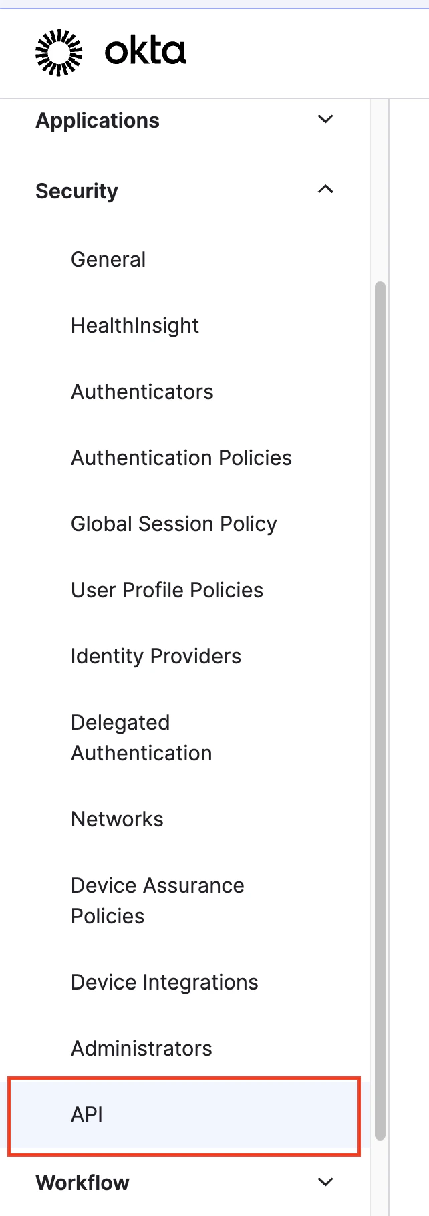View Device Assurance Policies
429x1216 pixels.
click(157, 900)
